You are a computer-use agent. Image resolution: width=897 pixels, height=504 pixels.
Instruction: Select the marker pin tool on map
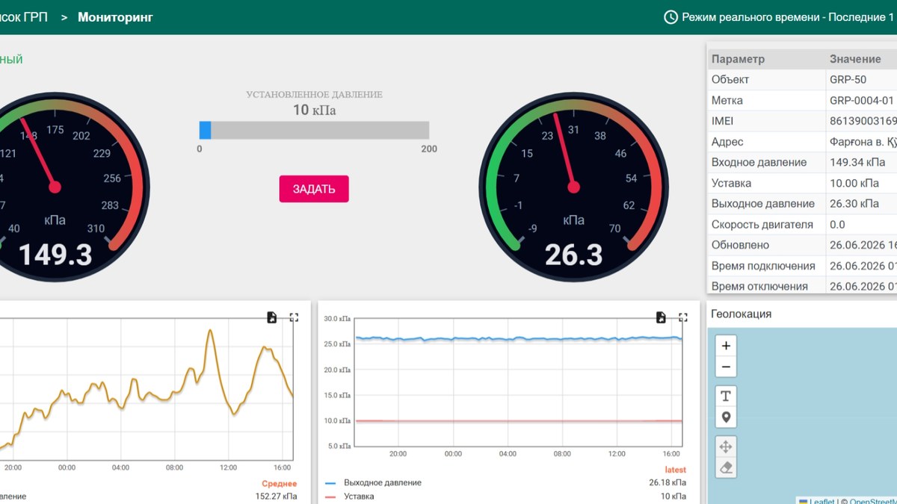pos(726,417)
